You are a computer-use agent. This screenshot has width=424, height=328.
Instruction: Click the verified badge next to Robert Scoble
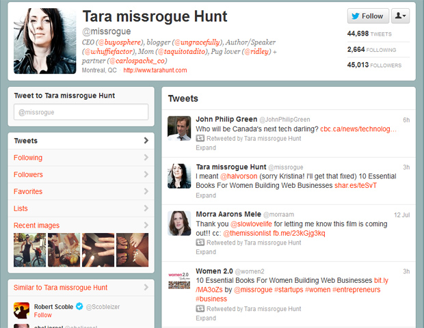pyautogui.click(x=79, y=307)
